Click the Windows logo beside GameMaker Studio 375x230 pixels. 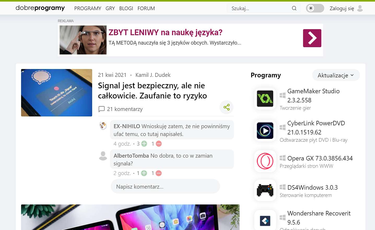(283, 95)
